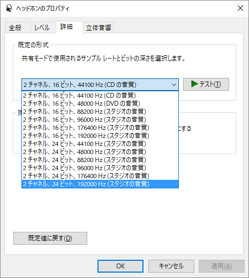Select 2 channel, 16 bit, 88200 Hz option
The image size is (249, 278).
[x=100, y=112]
